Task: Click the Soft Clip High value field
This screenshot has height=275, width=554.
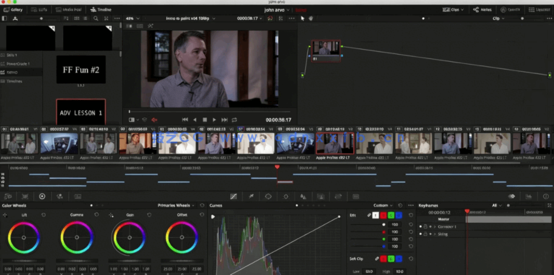Action: [399, 271]
